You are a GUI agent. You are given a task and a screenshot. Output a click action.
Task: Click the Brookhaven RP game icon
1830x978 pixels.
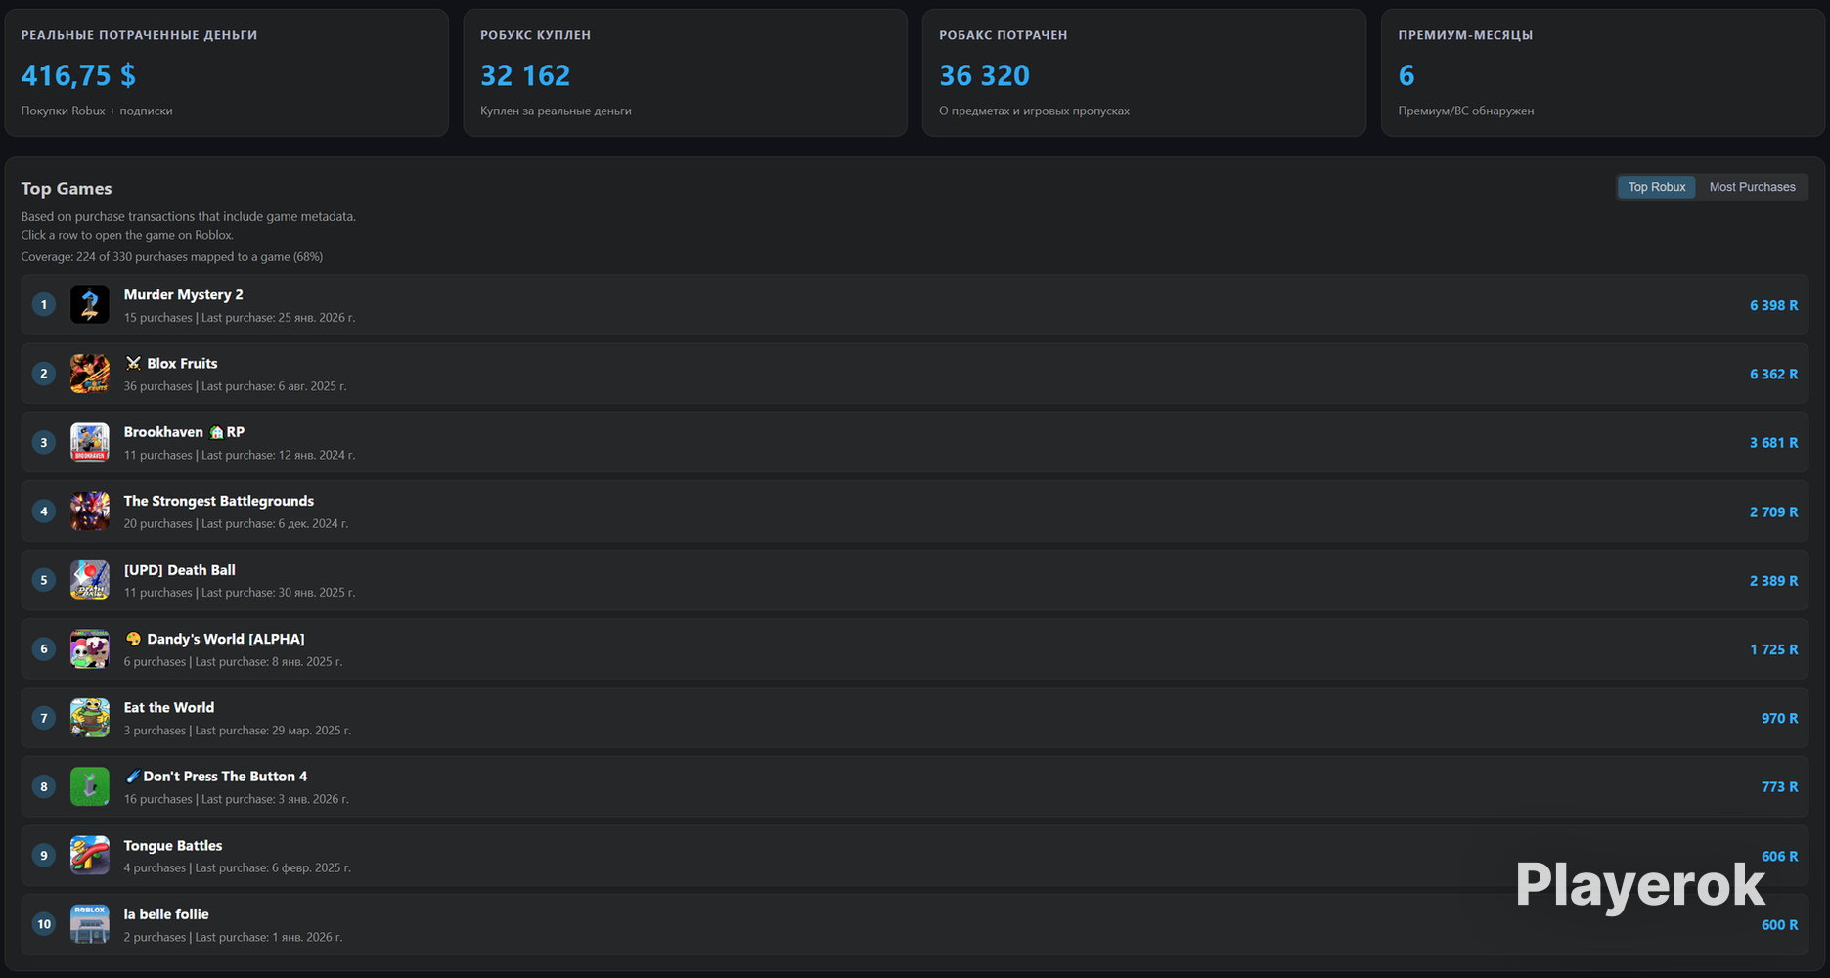90,443
